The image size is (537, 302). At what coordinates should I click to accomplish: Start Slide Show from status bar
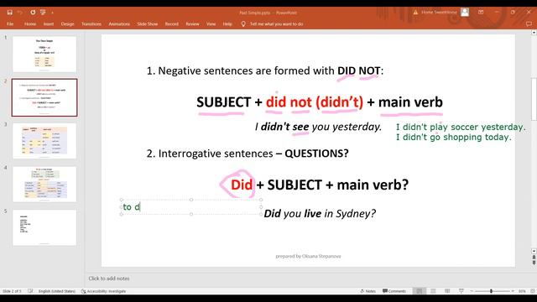(461, 291)
